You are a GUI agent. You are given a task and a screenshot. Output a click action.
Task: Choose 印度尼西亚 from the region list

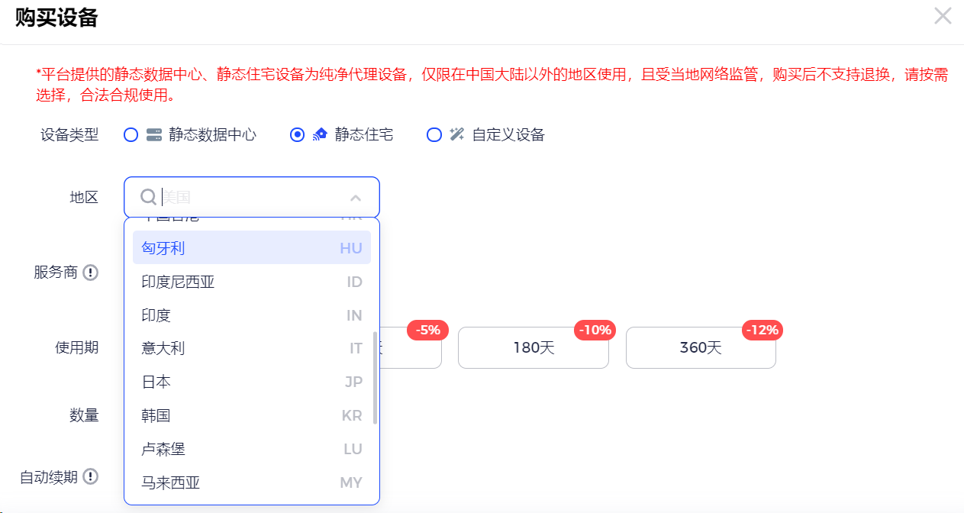[x=251, y=282]
